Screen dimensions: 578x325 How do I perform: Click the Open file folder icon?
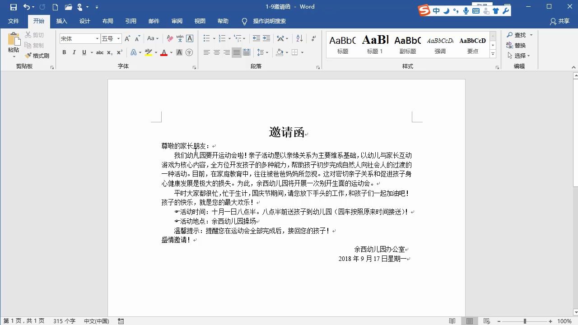coord(68,7)
